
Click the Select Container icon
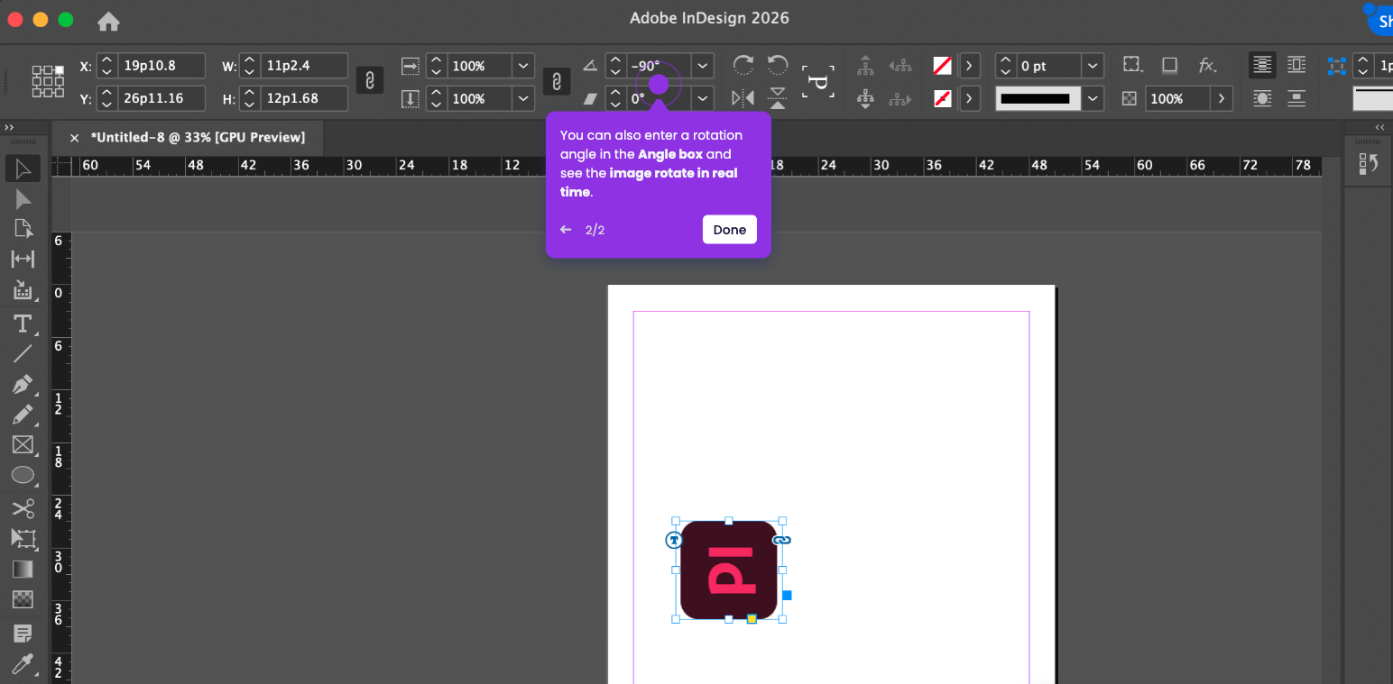tap(865, 65)
